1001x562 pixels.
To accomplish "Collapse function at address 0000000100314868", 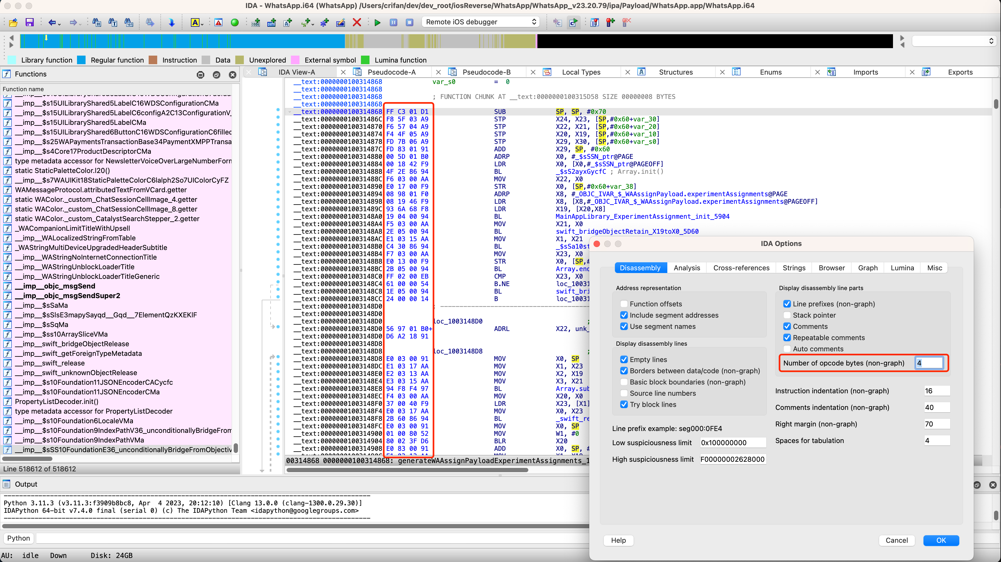I will (290, 112).
